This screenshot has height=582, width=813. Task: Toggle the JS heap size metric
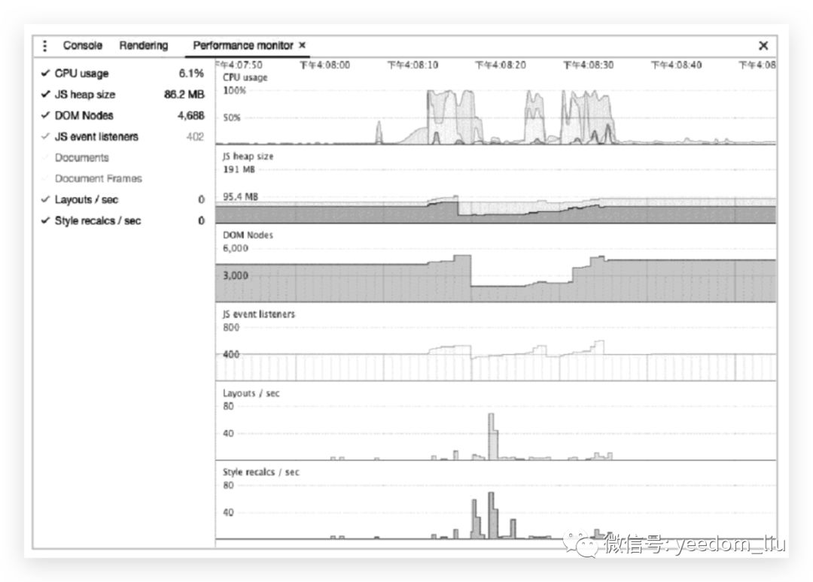point(84,95)
